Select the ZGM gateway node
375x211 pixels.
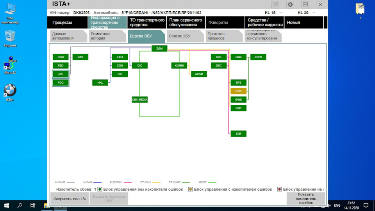pyautogui.click(x=159, y=48)
